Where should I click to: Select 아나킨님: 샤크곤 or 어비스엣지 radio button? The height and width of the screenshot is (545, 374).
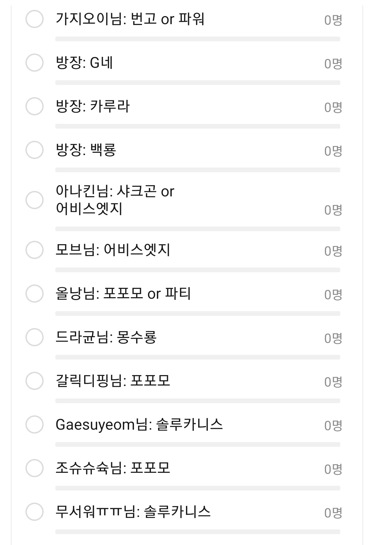35,200
